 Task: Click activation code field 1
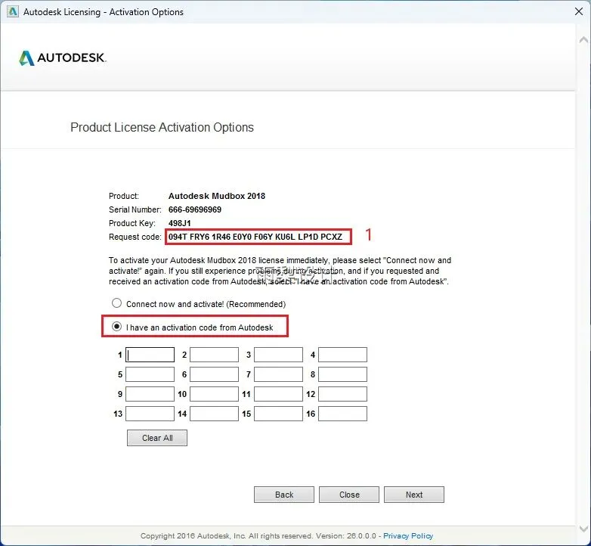(150, 355)
